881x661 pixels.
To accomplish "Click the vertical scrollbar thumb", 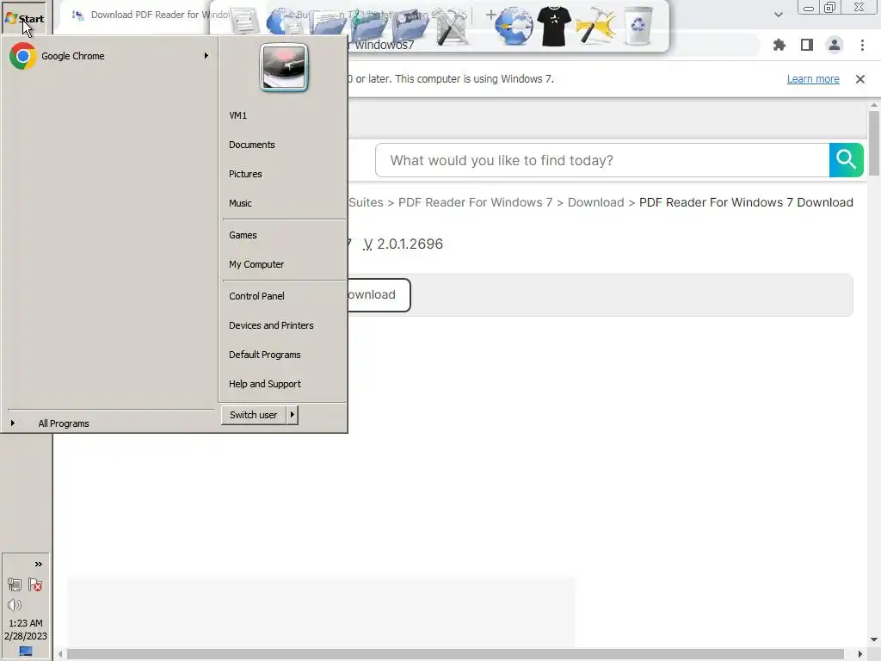I will click(x=874, y=144).
